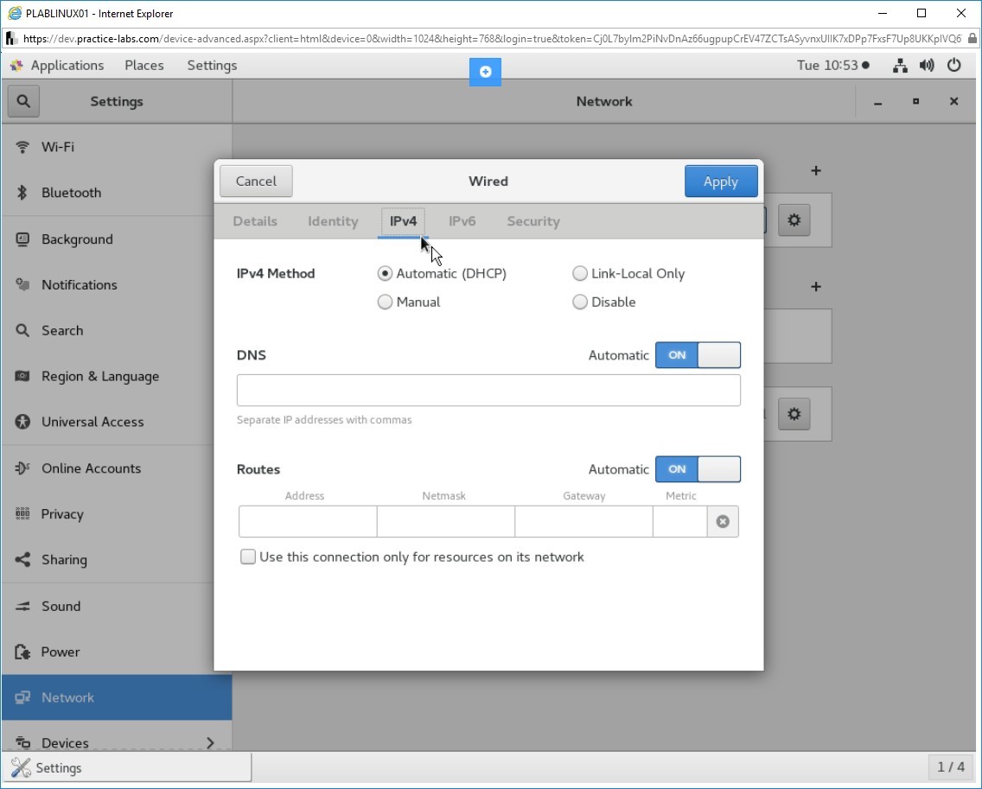Click the Apply button
The image size is (982, 789).
pyautogui.click(x=720, y=181)
